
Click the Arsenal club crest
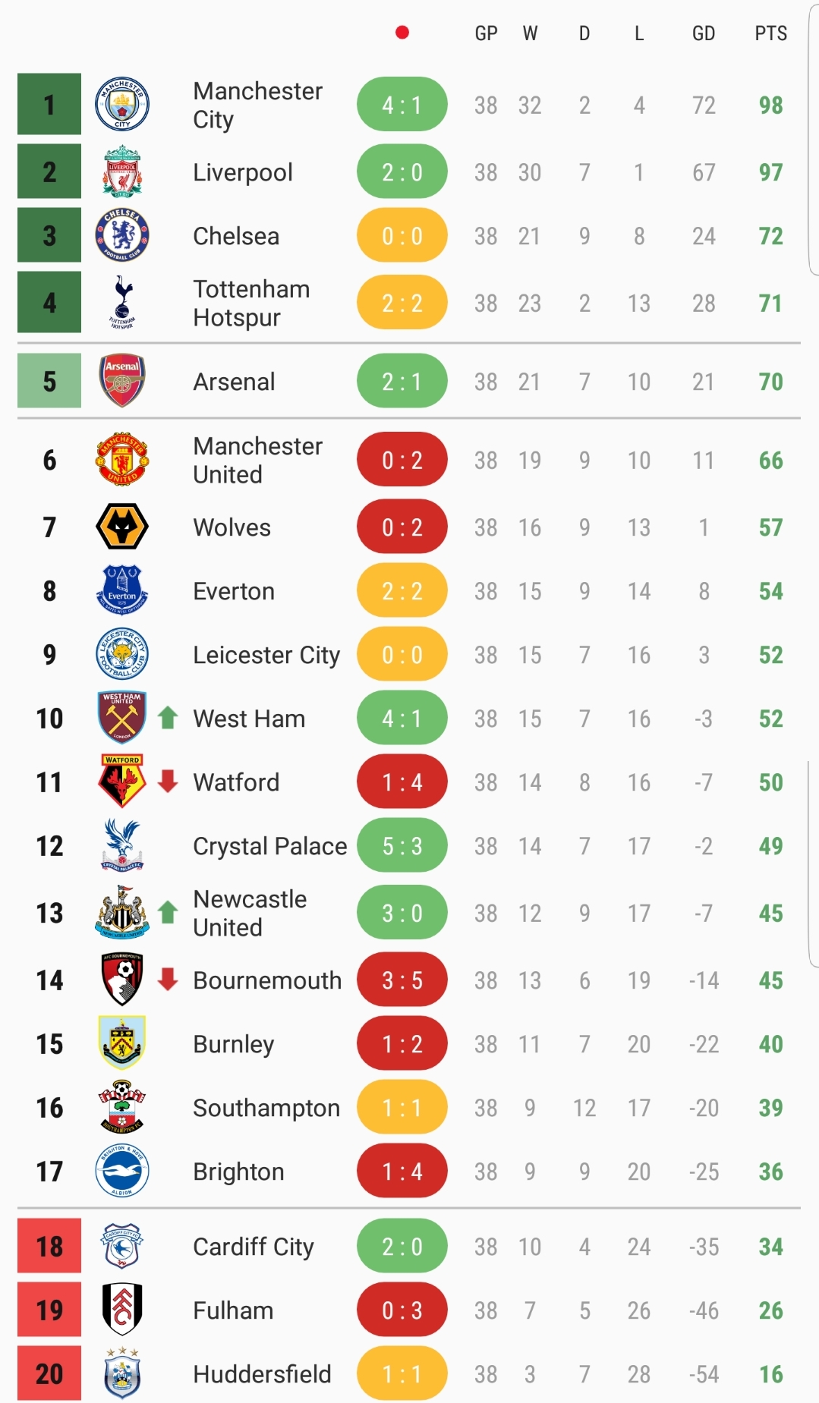click(x=122, y=381)
